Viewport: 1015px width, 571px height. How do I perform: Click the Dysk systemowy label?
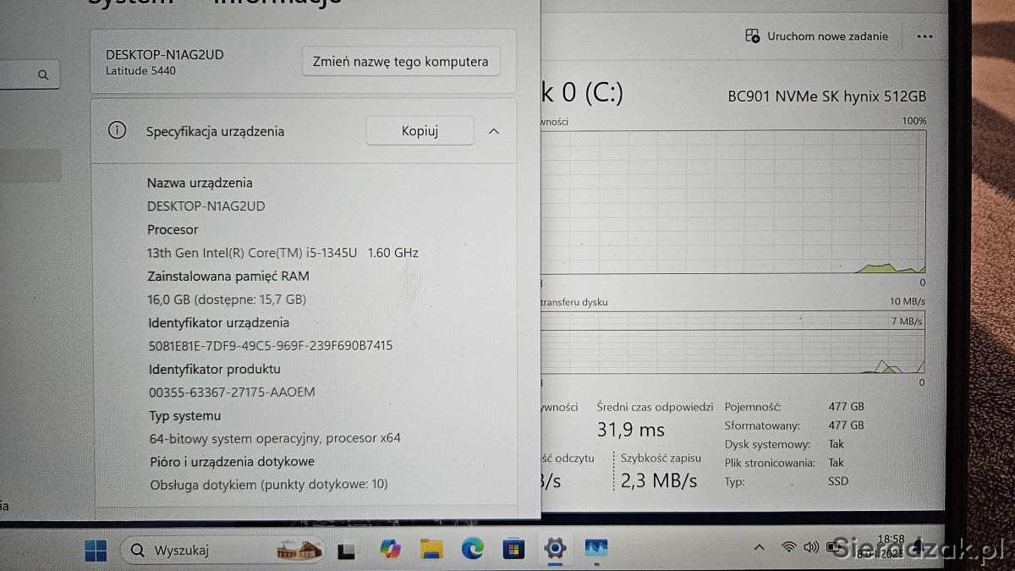(x=767, y=444)
